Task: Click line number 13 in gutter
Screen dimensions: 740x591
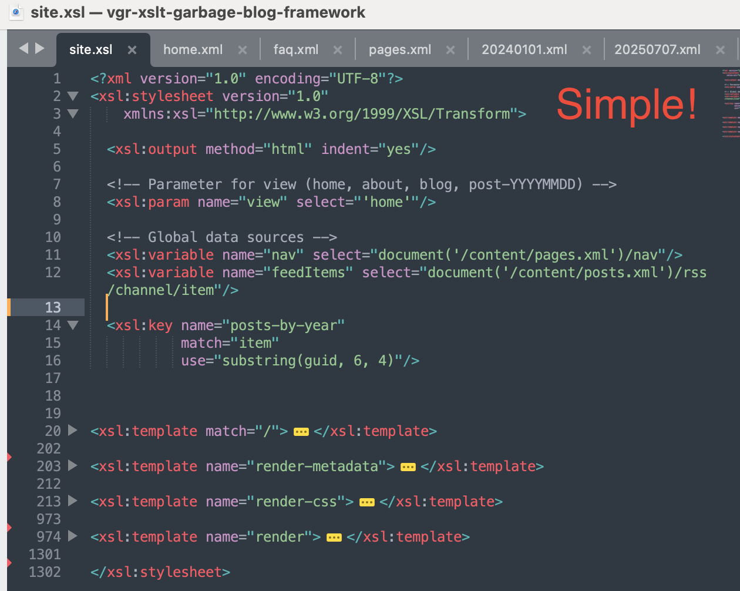Action: coord(53,307)
